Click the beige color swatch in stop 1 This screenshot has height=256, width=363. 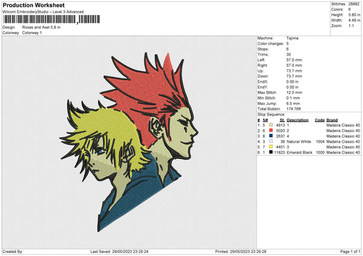[271, 125]
